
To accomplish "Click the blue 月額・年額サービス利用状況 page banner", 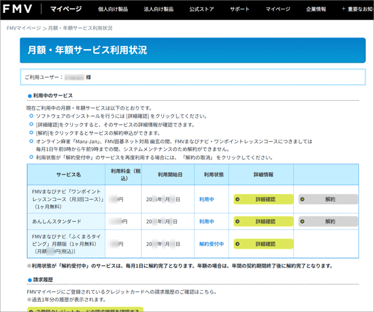I will click(192, 50).
